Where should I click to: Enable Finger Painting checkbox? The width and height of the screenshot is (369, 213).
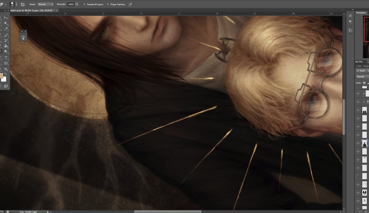coord(108,4)
